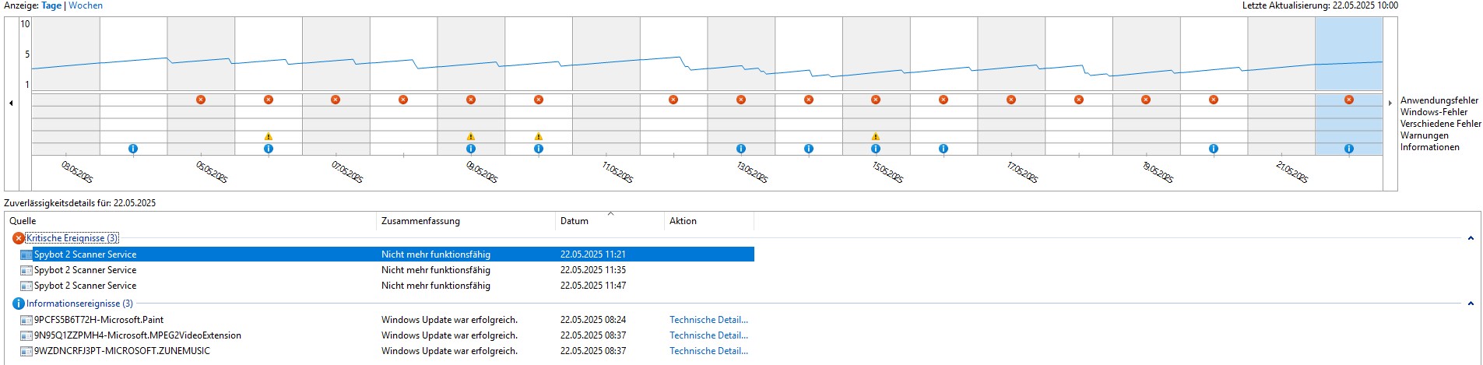This screenshot has width=1483, height=365.
Task: Sort list by Quelle column
Action: tap(191, 221)
